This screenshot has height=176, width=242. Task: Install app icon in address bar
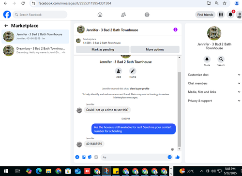[x=209, y=3]
